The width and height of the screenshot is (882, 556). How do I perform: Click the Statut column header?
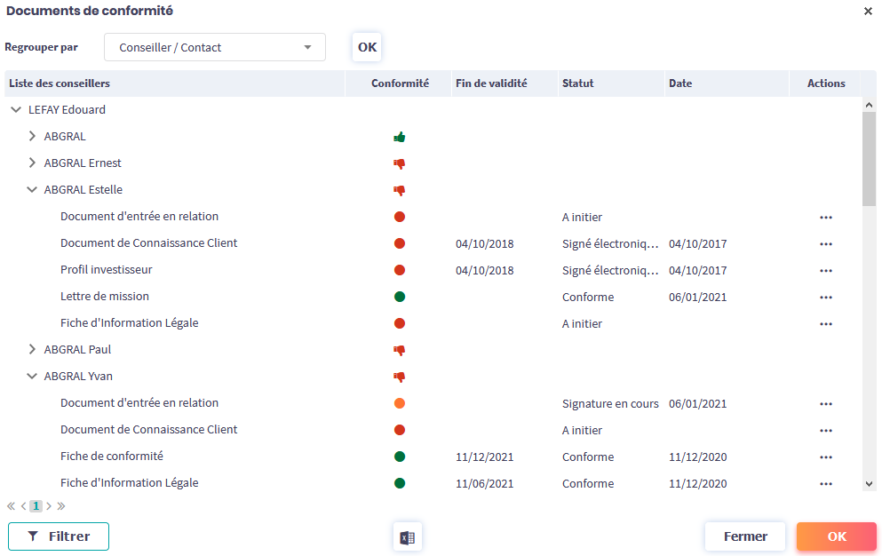[577, 83]
